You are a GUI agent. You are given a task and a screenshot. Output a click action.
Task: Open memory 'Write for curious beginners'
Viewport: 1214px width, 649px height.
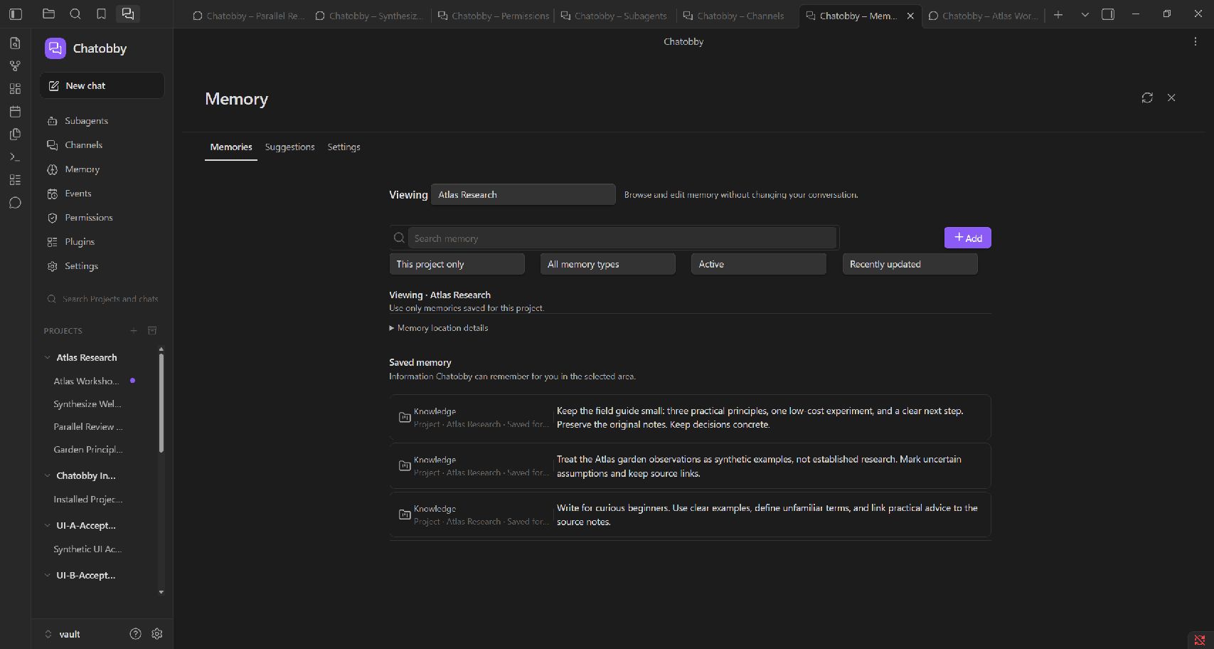(x=690, y=515)
